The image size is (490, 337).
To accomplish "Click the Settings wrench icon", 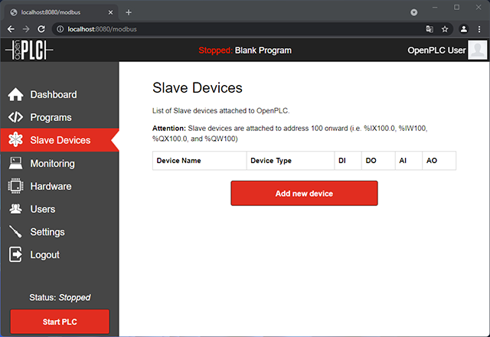I will click(x=15, y=232).
